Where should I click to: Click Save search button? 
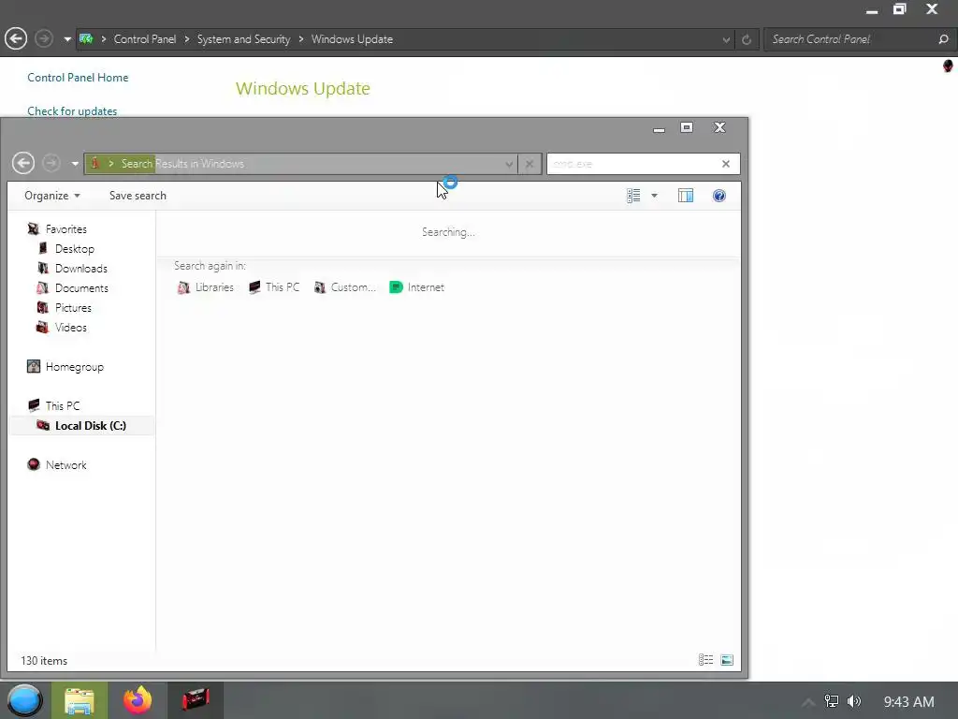click(138, 196)
